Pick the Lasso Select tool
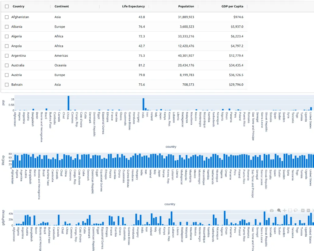The image size is (314, 251). (x=296, y=211)
